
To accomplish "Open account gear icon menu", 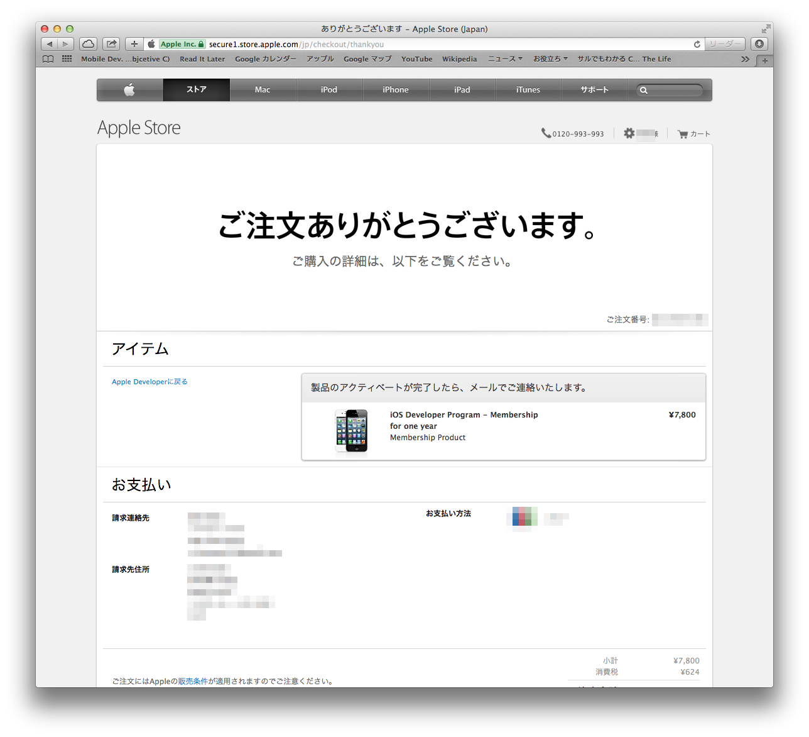I will (x=629, y=133).
